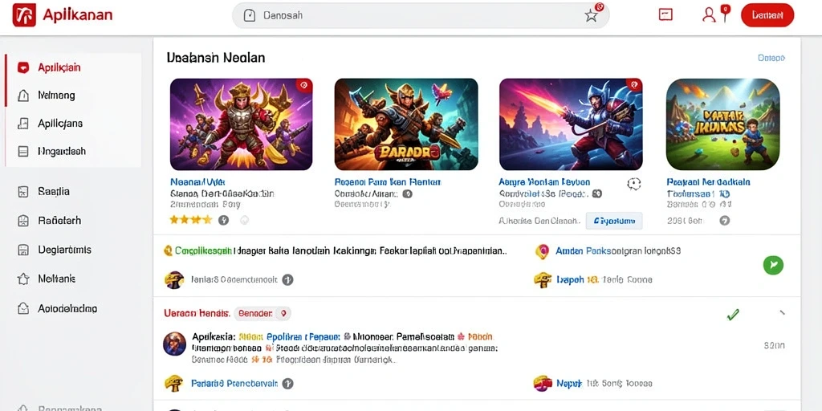Click the red Apilkanan logo icon
This screenshot has width=822, height=411.
pyautogui.click(x=23, y=15)
